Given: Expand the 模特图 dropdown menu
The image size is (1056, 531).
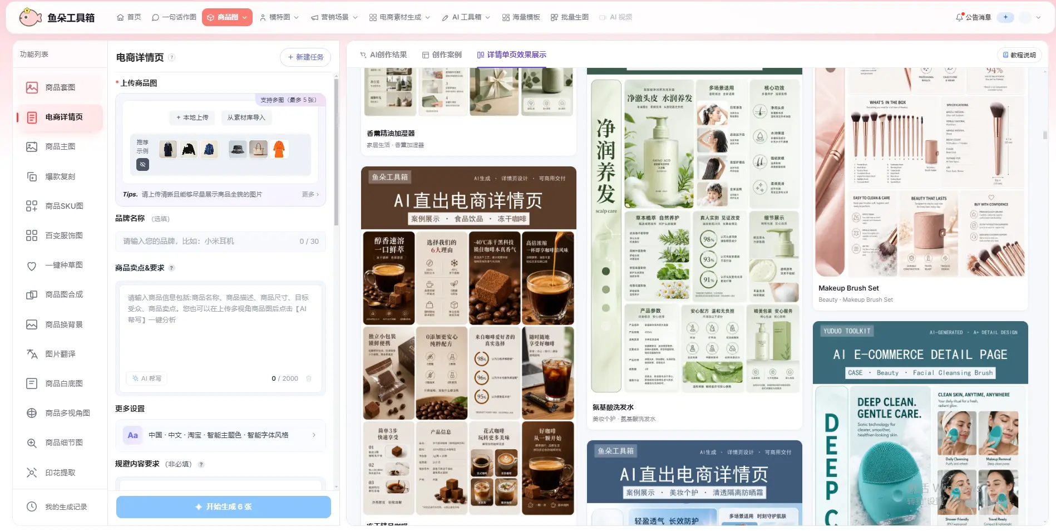Looking at the screenshot, I should pos(279,17).
